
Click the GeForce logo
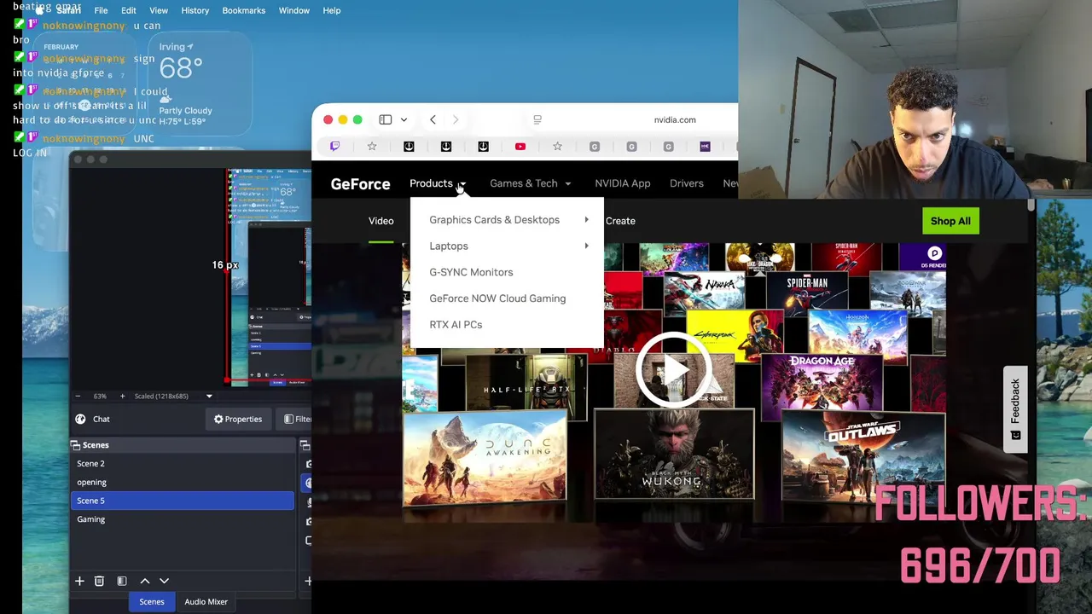(360, 184)
